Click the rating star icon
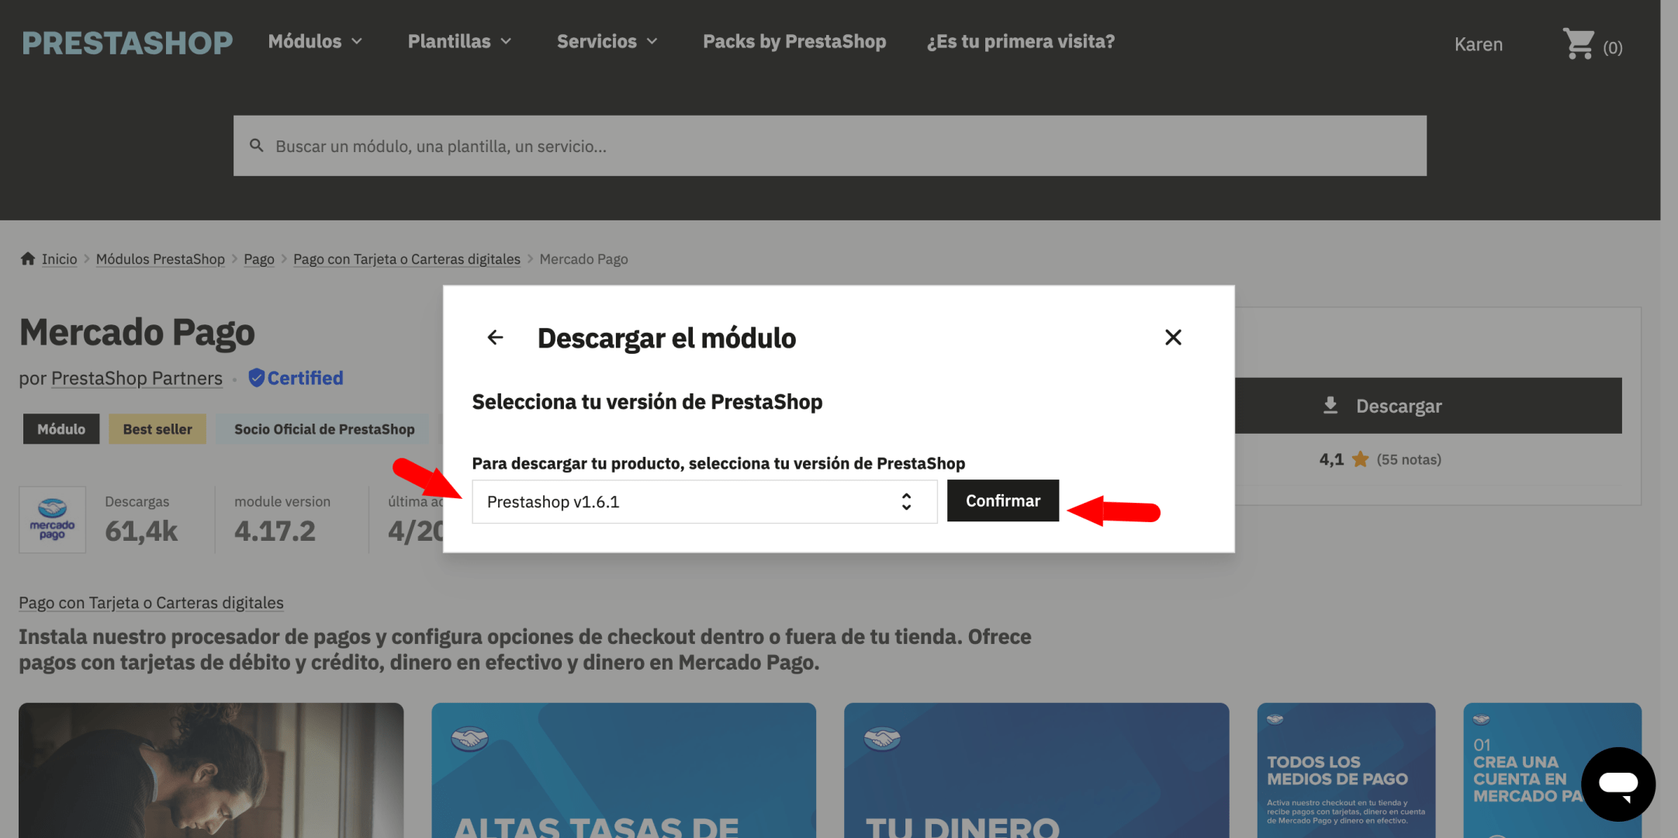The image size is (1678, 838). (x=1360, y=459)
